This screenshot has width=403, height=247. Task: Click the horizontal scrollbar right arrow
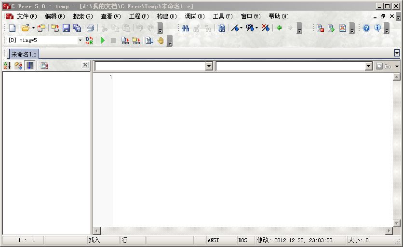coord(389,231)
